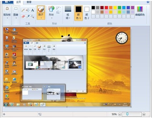Select the Pencil tool
Image resolution: width=152 pixels, height=118 pixels.
[x=23, y=10]
